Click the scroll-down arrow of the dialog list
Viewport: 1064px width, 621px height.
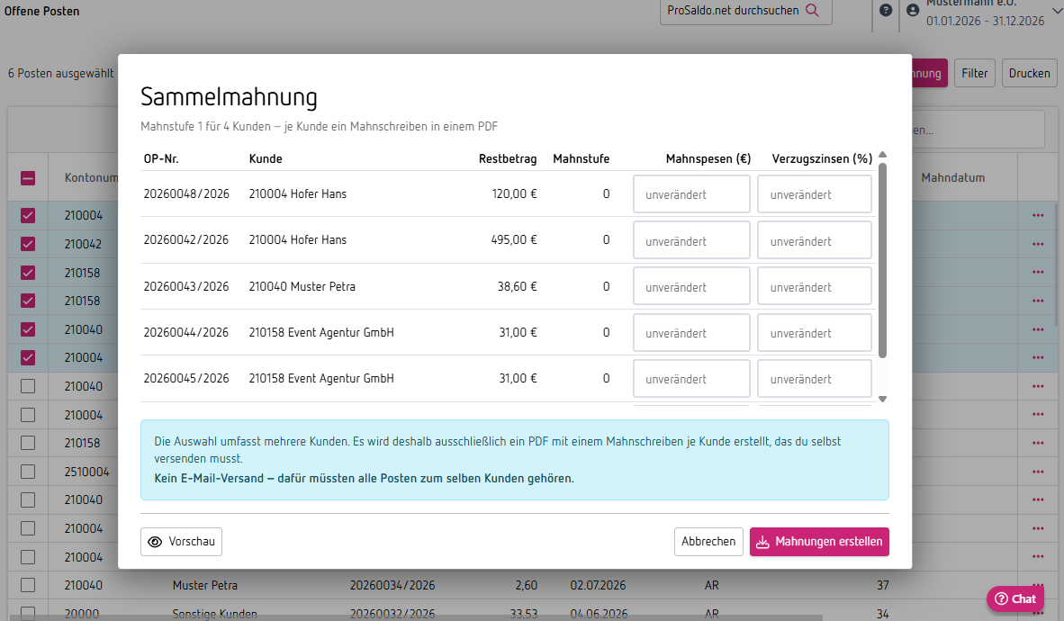click(882, 399)
